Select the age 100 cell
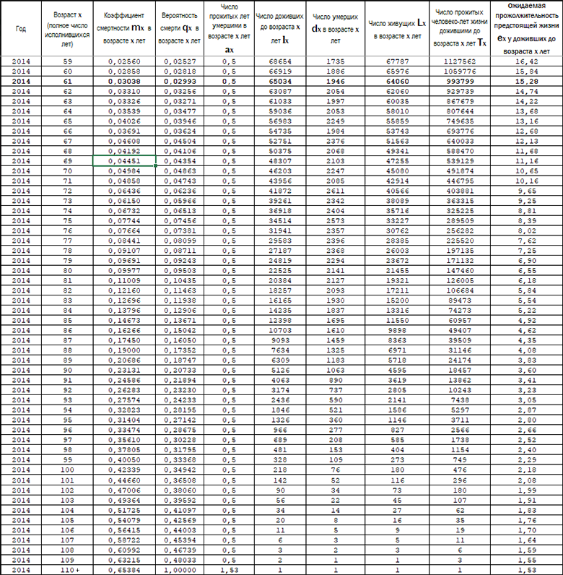Image resolution: width=563 pixels, height=575 pixels. click(67, 470)
